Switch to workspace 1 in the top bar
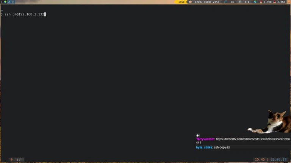This screenshot has width=291, height=163. tap(2, 2)
